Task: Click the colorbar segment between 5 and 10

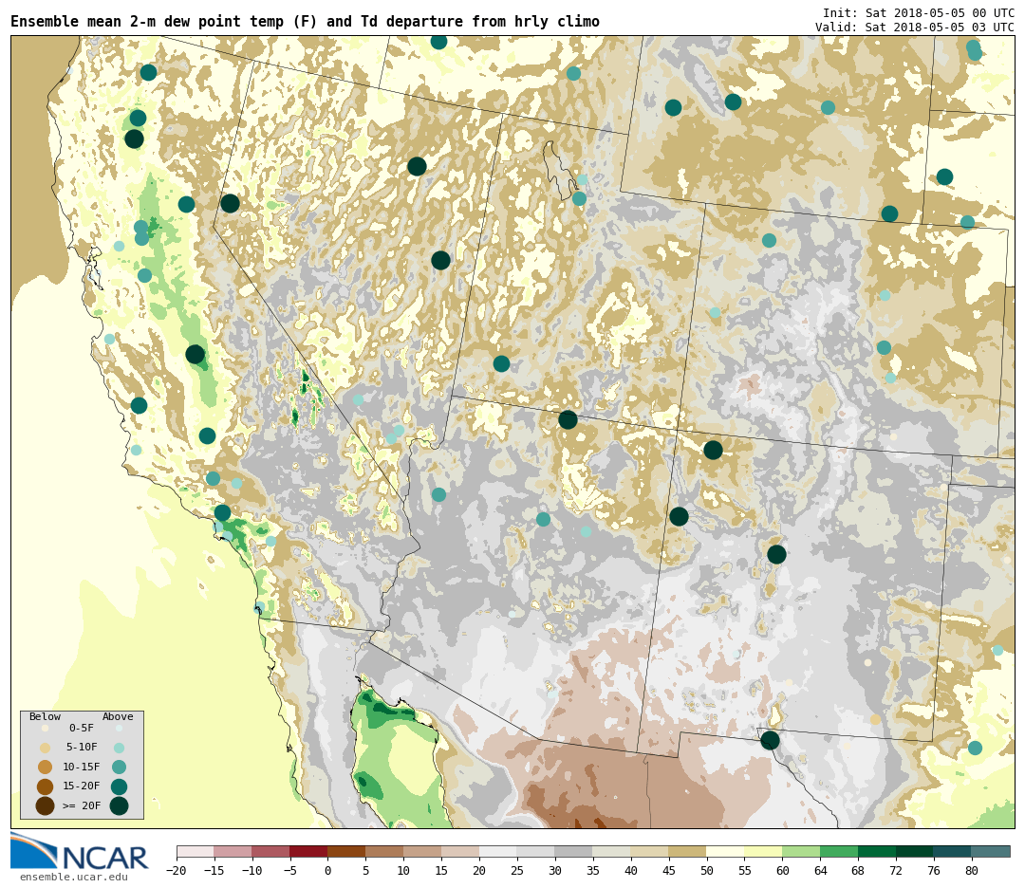Action: pos(385,851)
